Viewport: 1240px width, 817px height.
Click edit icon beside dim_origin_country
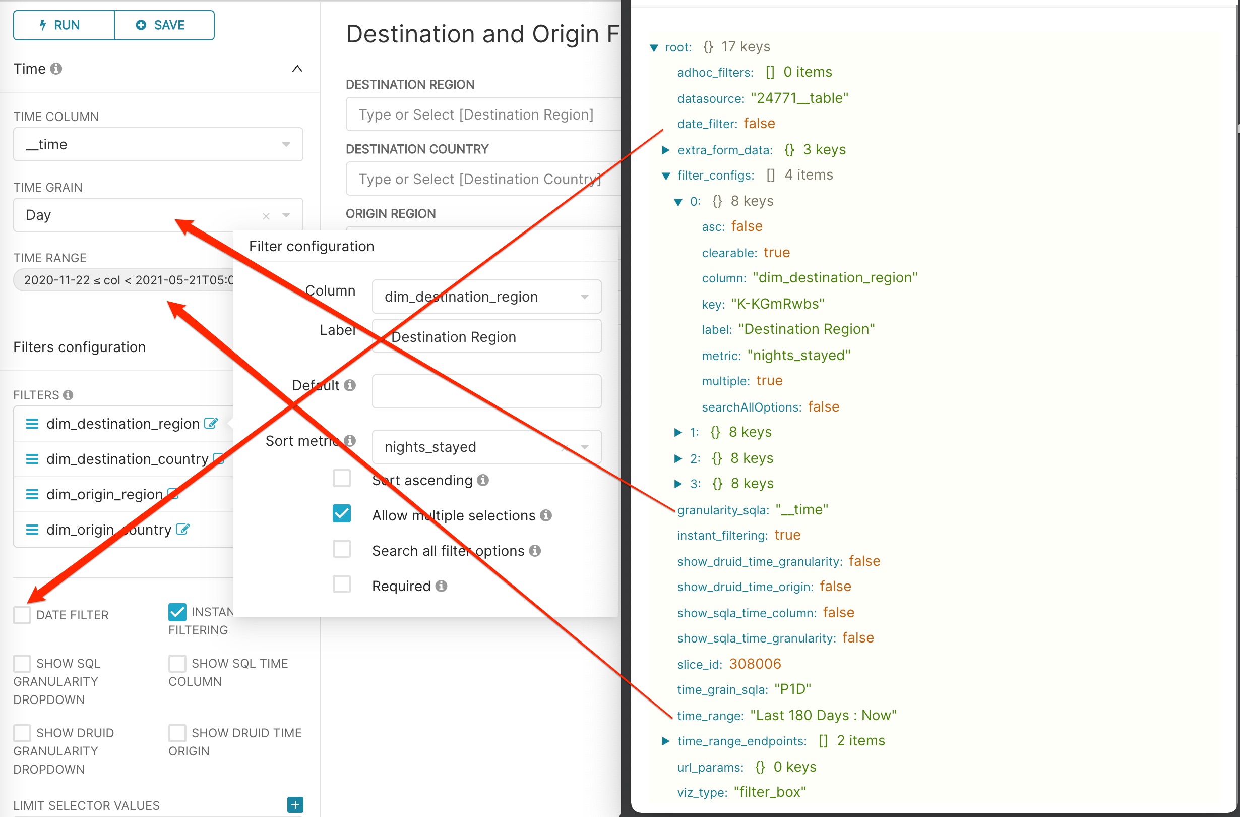click(182, 529)
